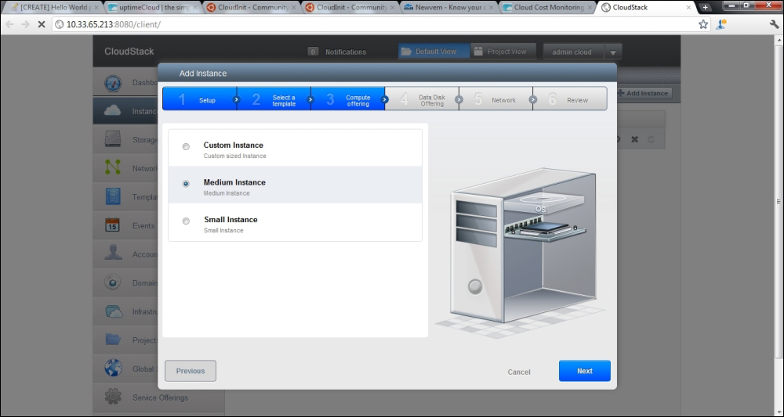
Task: Click the Service Offerings gear icon
Action: (x=113, y=397)
